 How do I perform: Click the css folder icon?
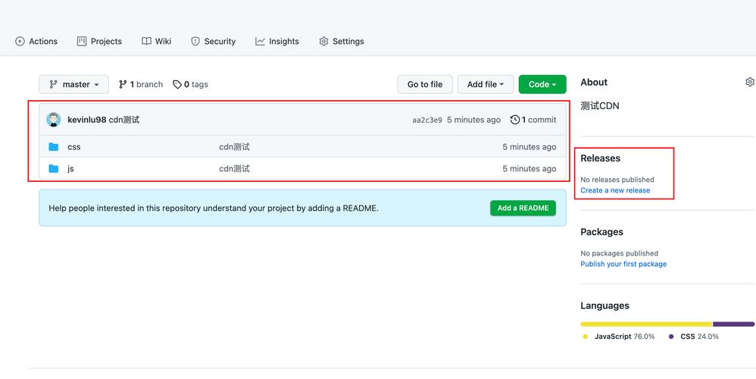54,146
